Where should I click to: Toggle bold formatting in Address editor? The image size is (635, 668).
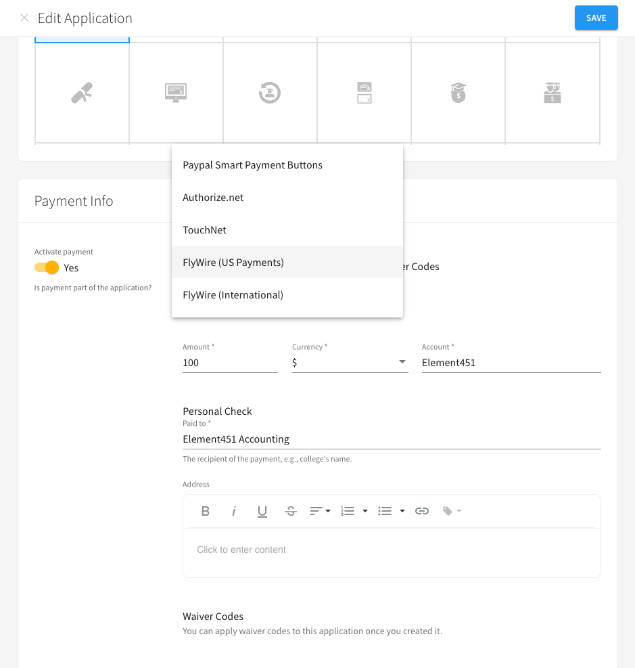click(205, 511)
